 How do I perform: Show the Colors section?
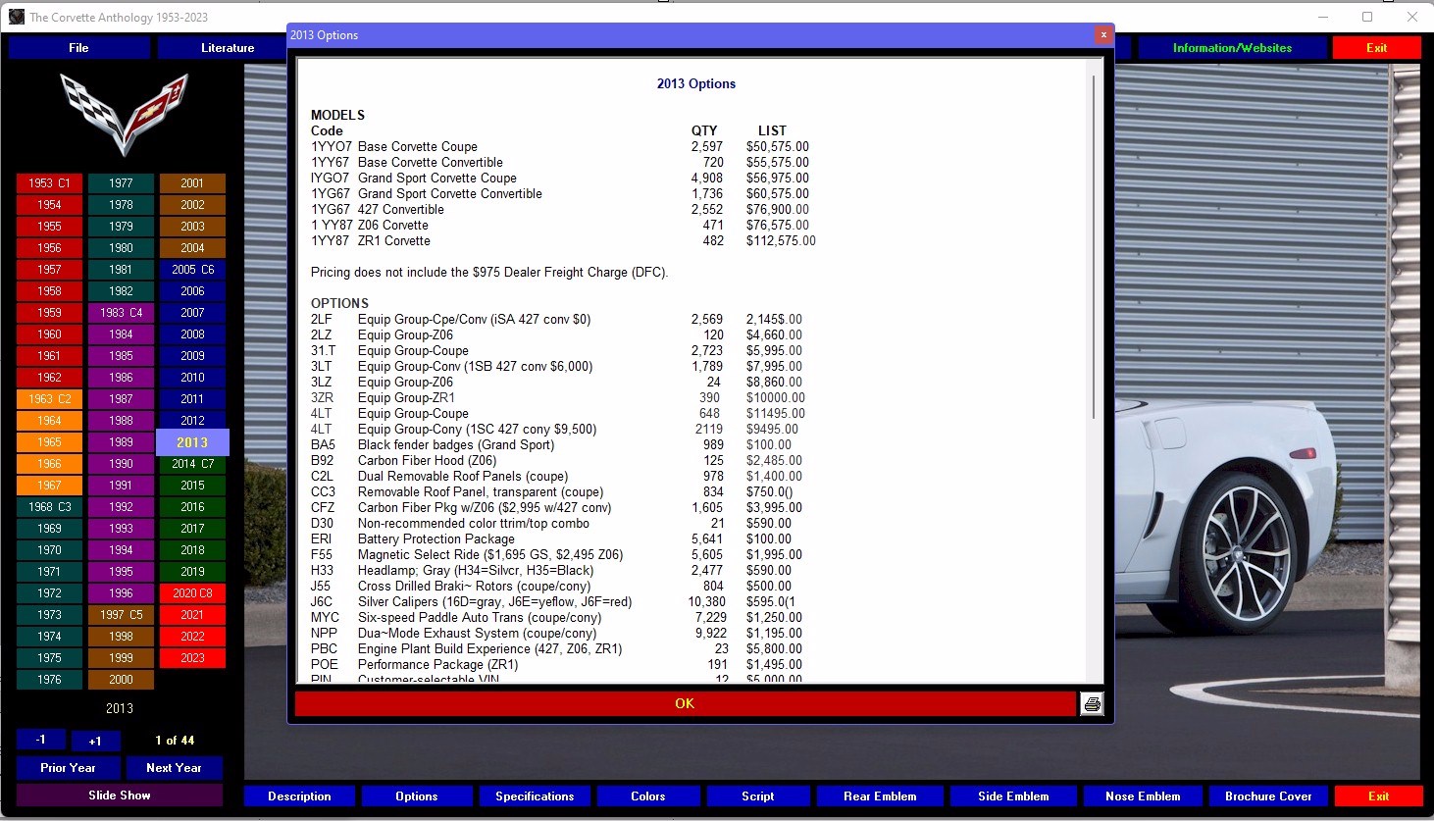(648, 796)
